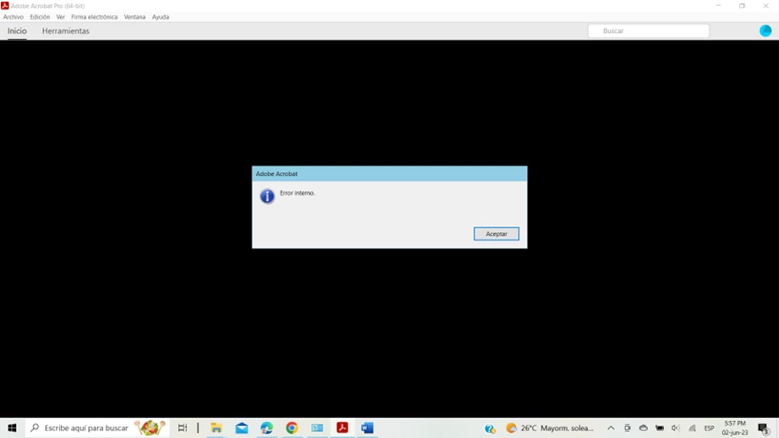
Task: Click the Meet Now tray icon
Action: pyautogui.click(x=628, y=428)
